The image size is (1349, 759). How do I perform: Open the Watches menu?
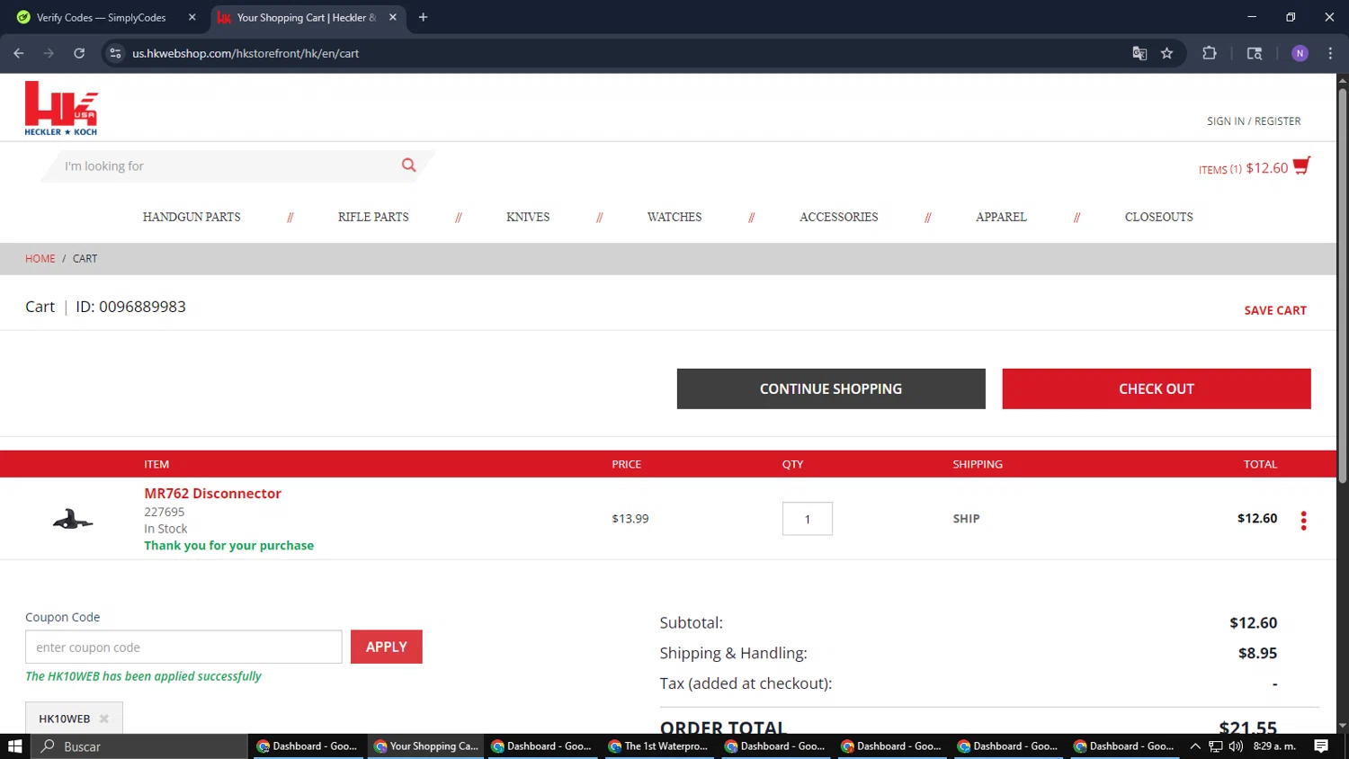pyautogui.click(x=674, y=217)
